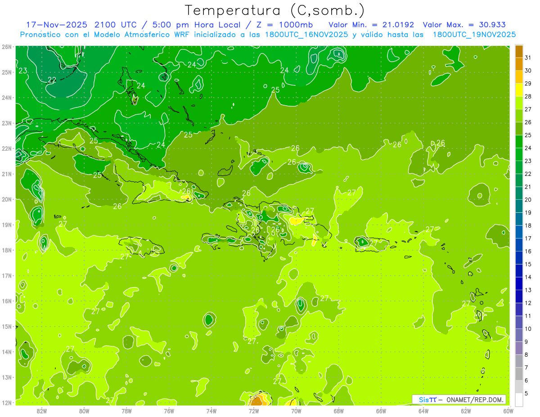Image resolution: width=540 pixels, height=417 pixels.
Task: Click the '22' contour label on the map
Action: (52, 80)
